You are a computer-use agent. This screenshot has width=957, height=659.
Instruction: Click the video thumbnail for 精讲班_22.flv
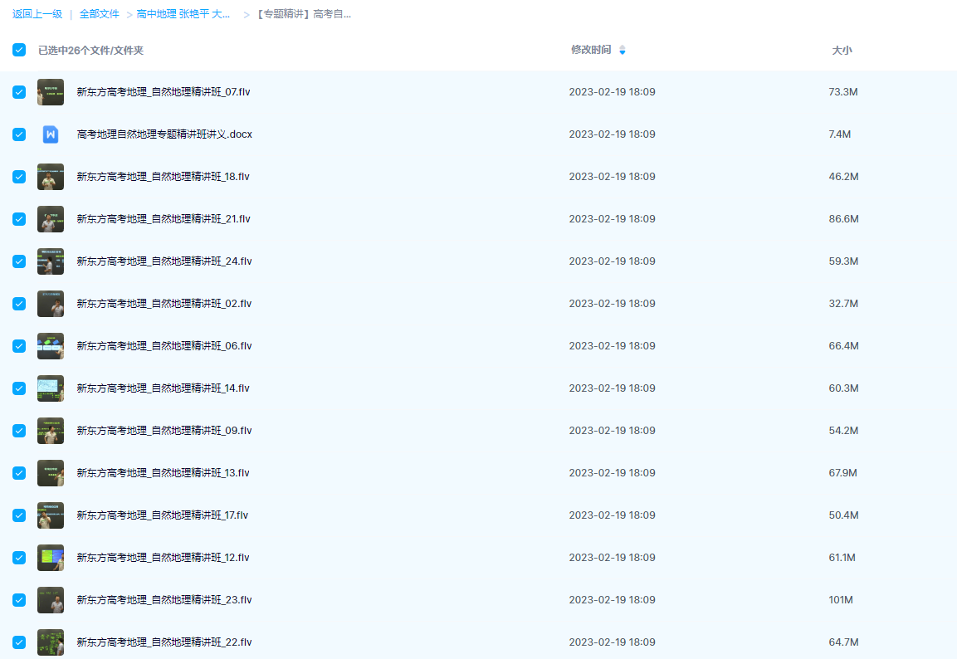point(51,642)
